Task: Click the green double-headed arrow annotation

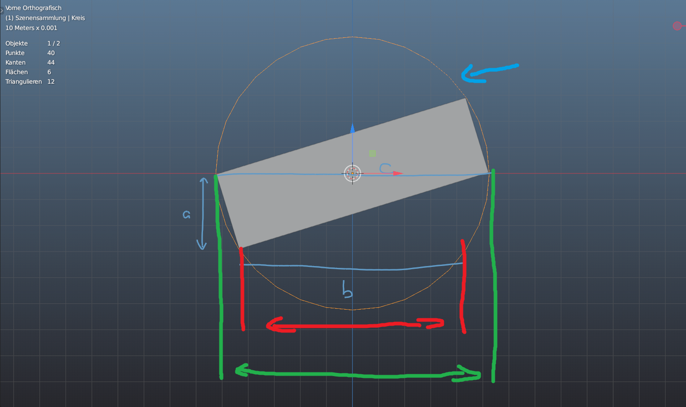Action: point(357,374)
